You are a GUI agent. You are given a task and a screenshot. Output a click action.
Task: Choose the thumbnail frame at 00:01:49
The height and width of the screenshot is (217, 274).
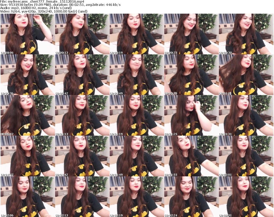click(x=137, y=156)
